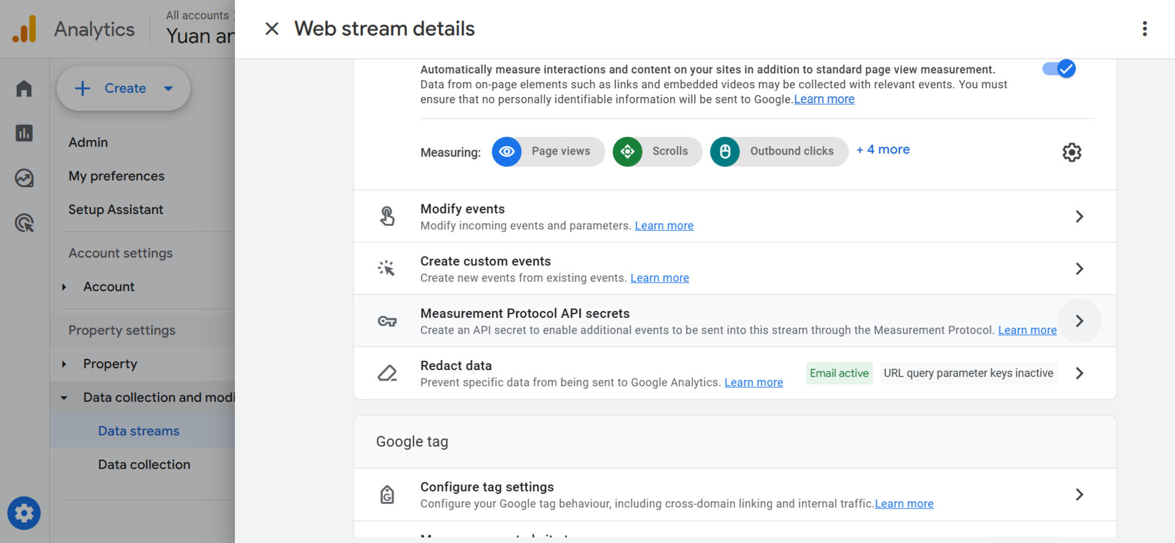1175x543 pixels.
Task: Click the Analytics logo
Action: [25, 29]
